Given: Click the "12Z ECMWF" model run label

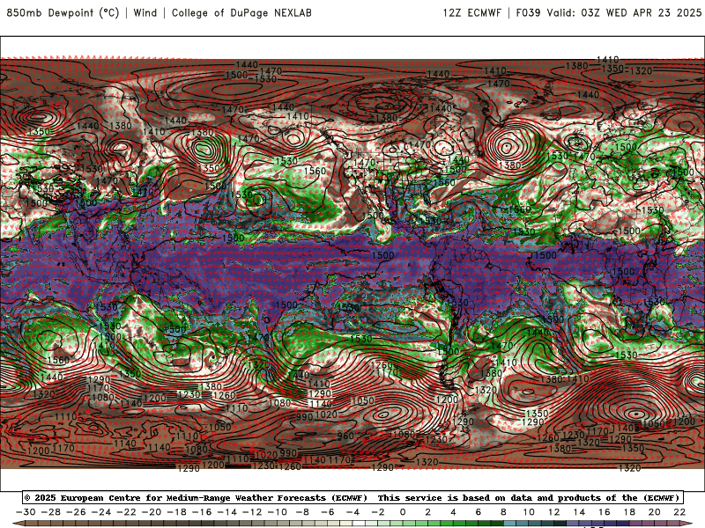Looking at the screenshot, I should tap(472, 12).
